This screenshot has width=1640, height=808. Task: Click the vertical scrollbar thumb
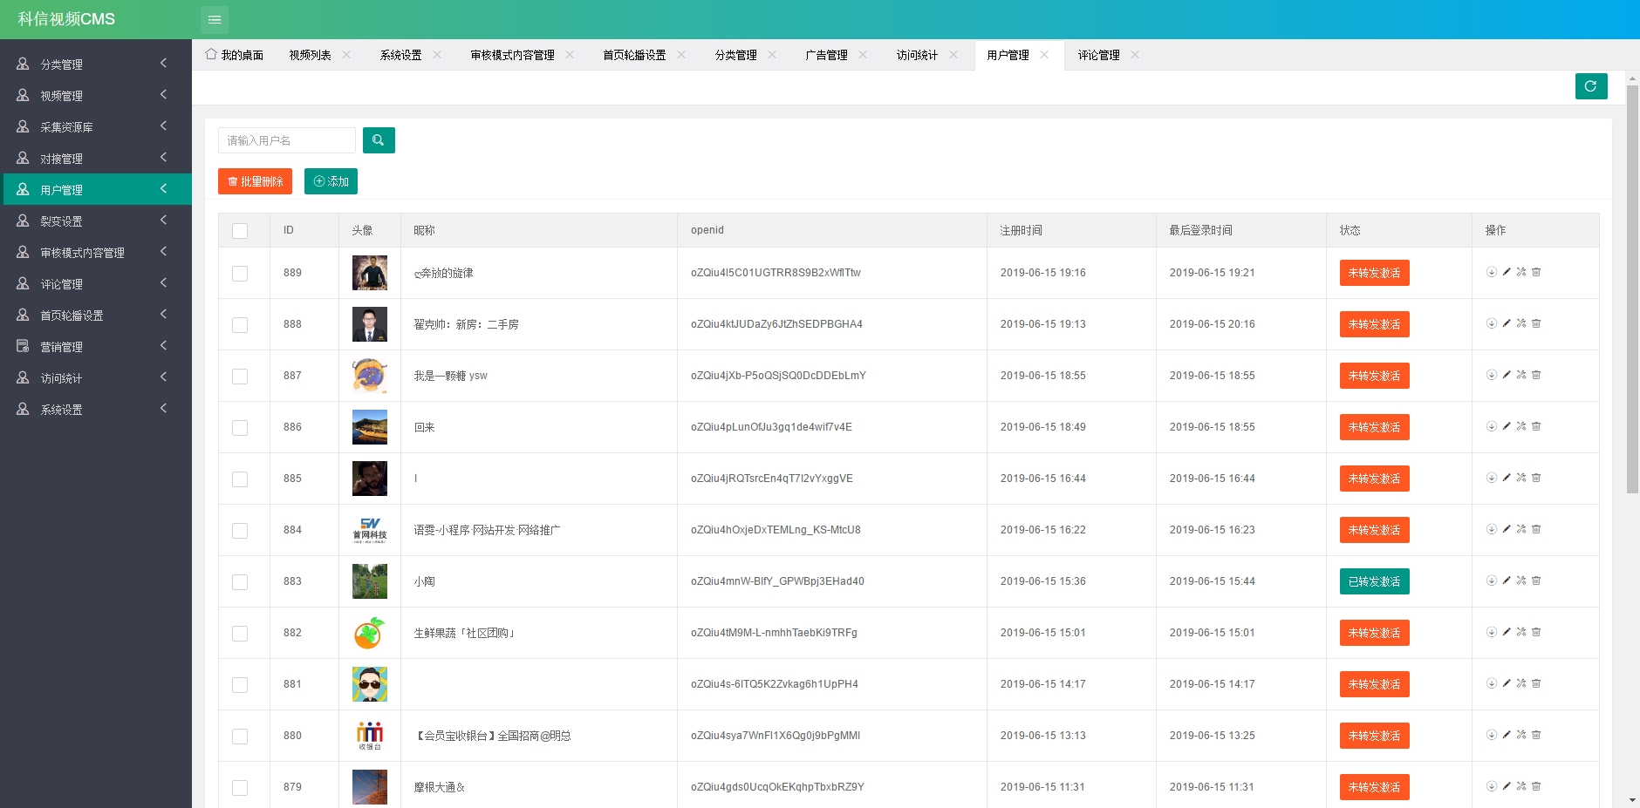pos(1632,289)
